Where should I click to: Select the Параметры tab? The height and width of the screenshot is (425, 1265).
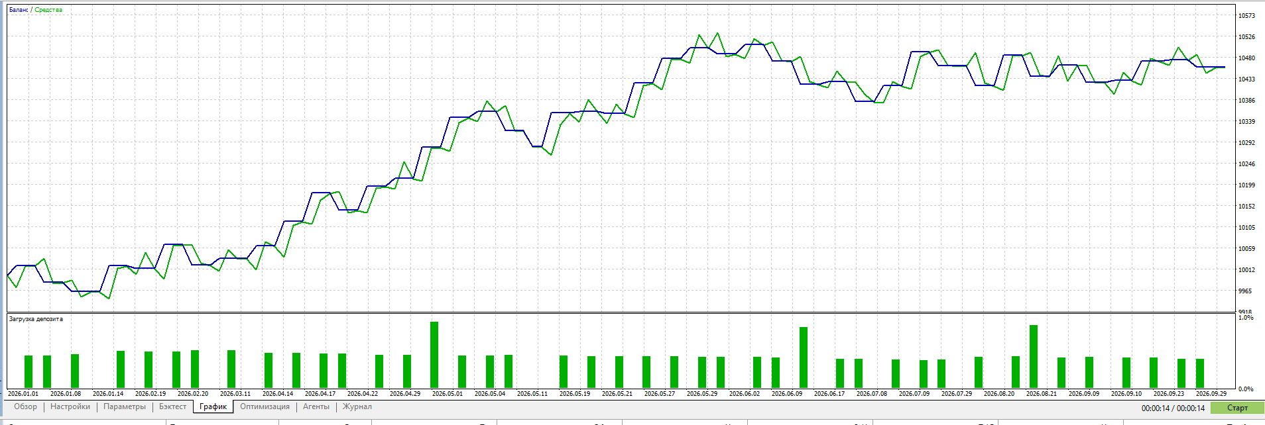pyautogui.click(x=125, y=406)
